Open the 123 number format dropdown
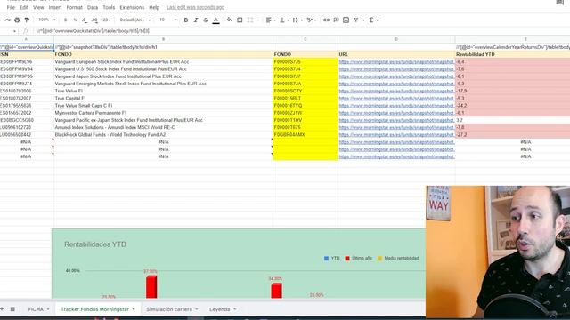The height and width of the screenshot is (320, 570). coord(106,20)
